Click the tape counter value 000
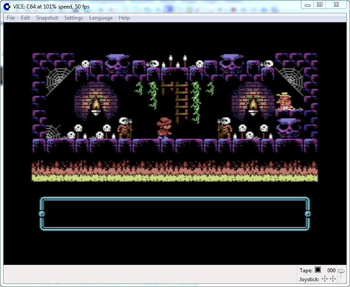Viewport: 350px width, 287px height. 331,270
